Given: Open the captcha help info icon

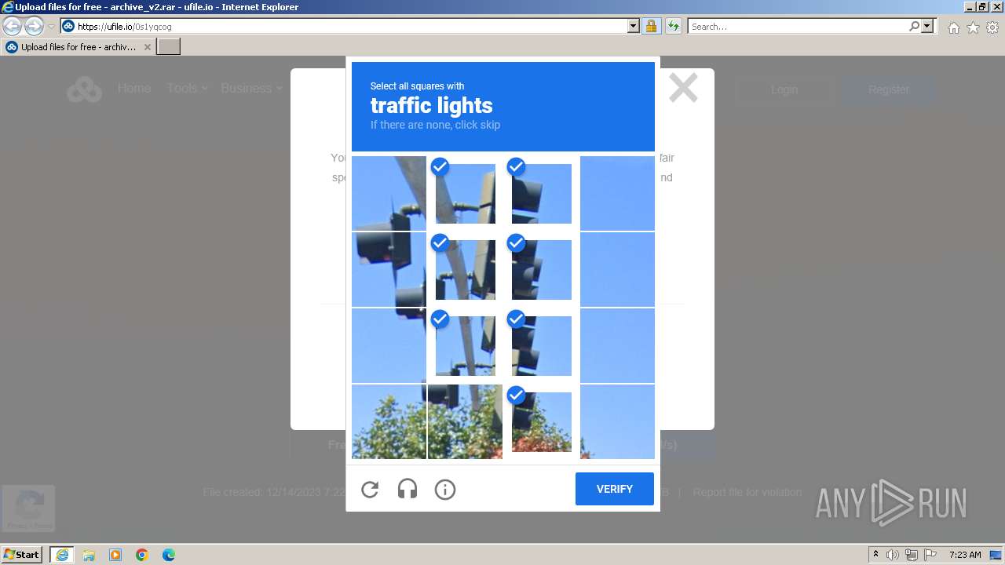Looking at the screenshot, I should pos(445,490).
